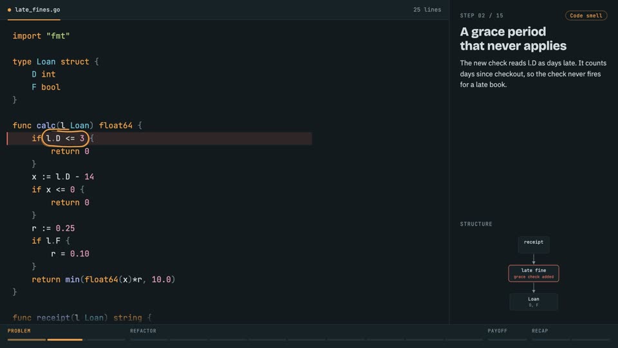Image resolution: width=618 pixels, height=348 pixels.
Task: Click the current bright orange progress segment
Action: (x=65, y=340)
